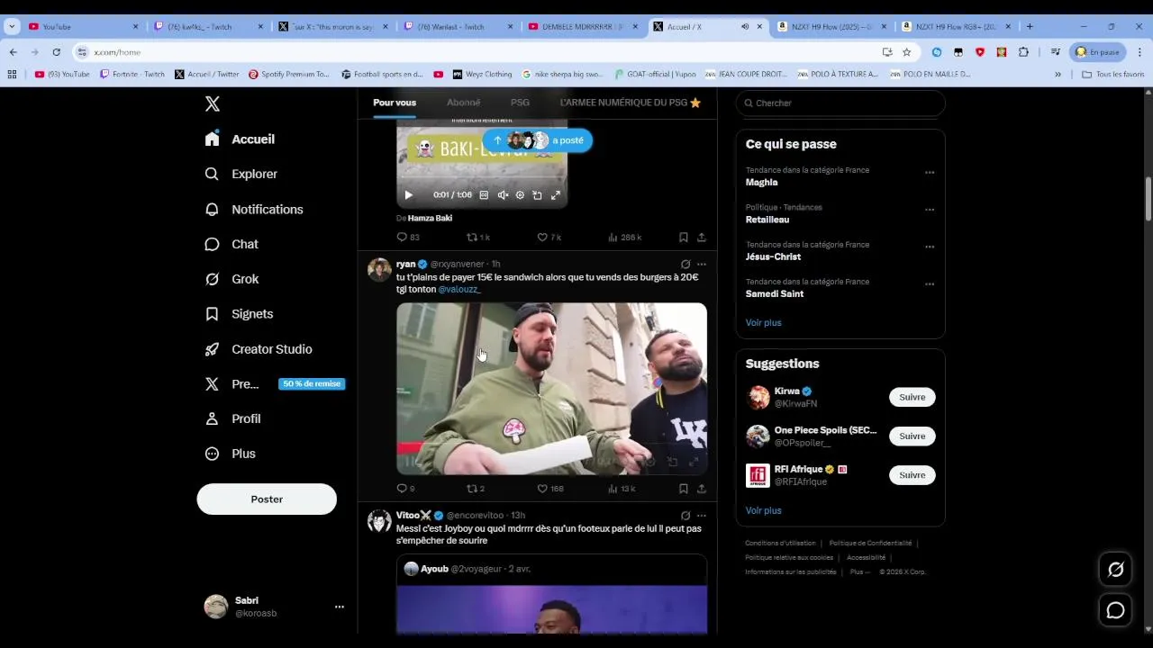
Task: View analytics of post with 286 k views
Action: (x=624, y=238)
